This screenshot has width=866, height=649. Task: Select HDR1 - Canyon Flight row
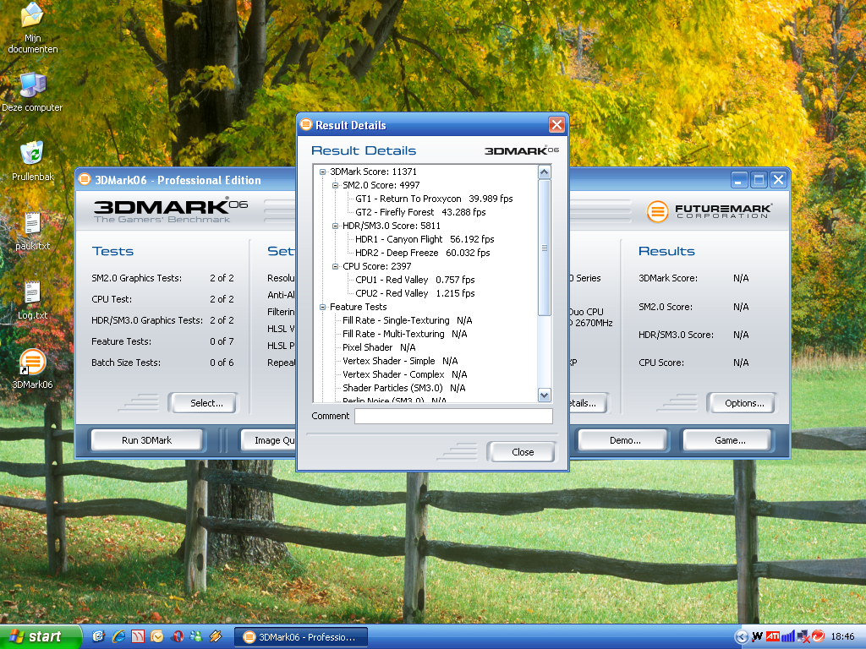click(425, 239)
